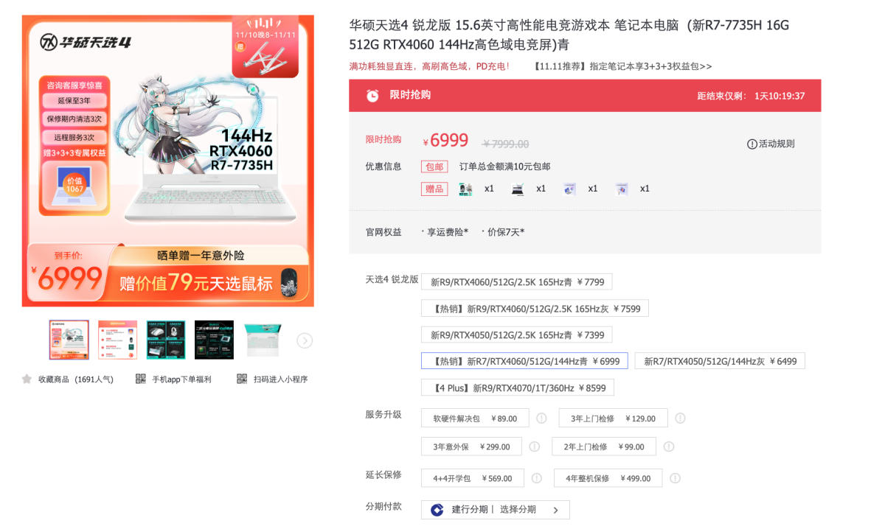Click the 包邮 free shipping tag
885x529 pixels.
[434, 167]
